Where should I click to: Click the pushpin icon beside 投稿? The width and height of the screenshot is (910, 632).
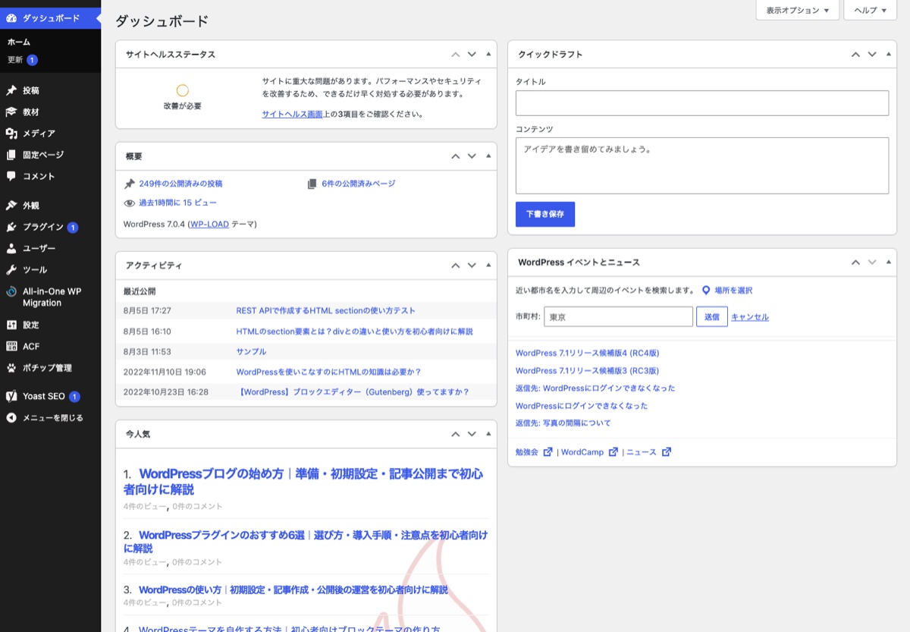(x=11, y=90)
